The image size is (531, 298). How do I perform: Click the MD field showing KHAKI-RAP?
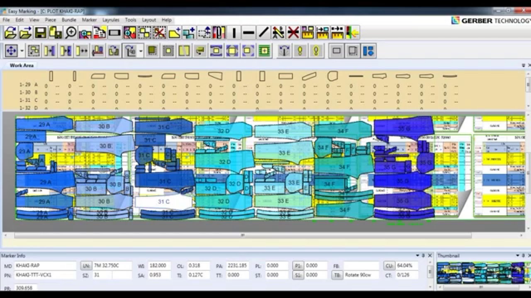click(x=45, y=266)
